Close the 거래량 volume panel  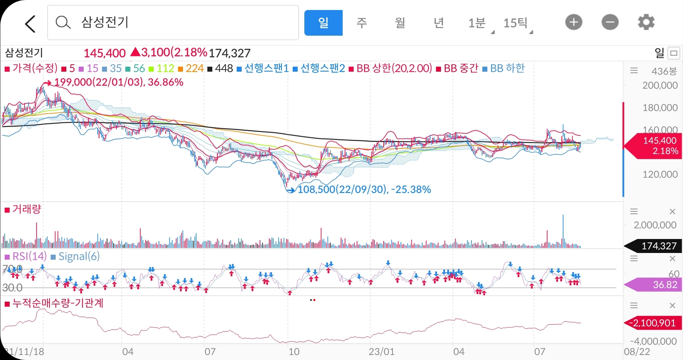(x=672, y=211)
